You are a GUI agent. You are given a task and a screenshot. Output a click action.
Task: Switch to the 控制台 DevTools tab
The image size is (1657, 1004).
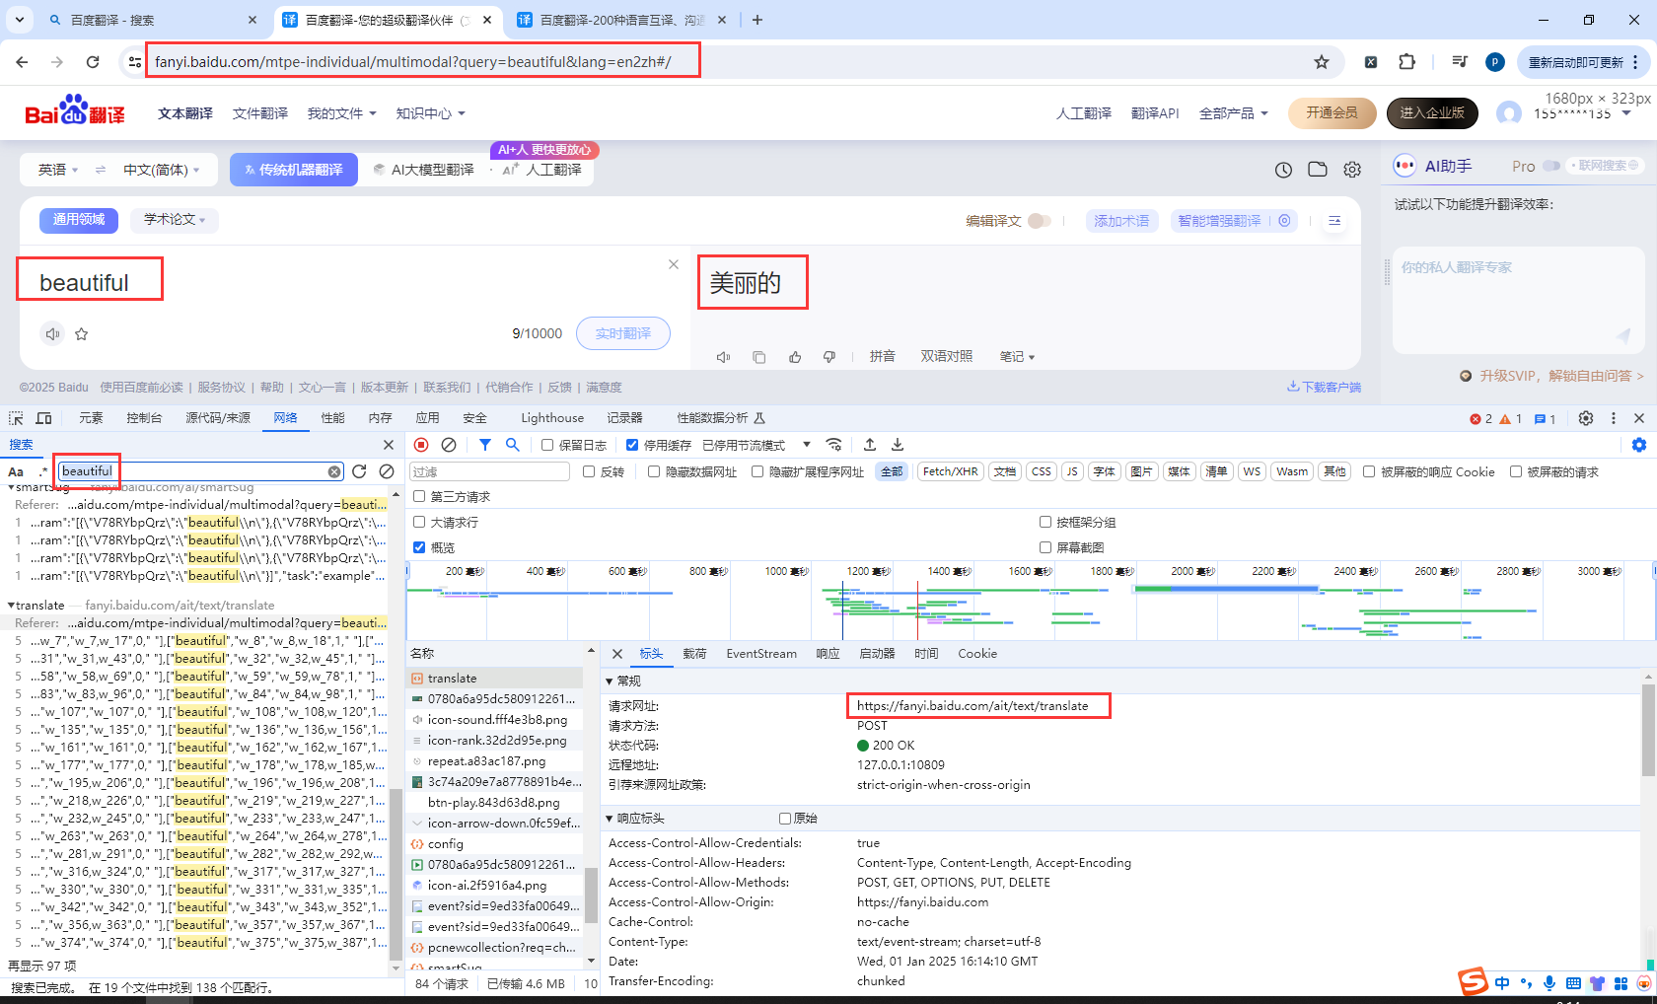click(x=144, y=418)
